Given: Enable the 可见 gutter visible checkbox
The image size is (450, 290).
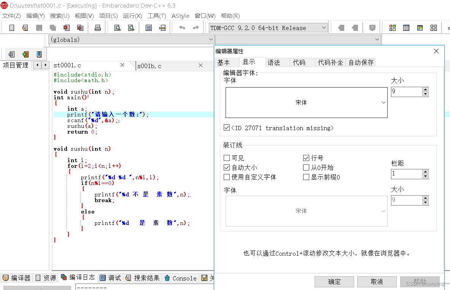Looking at the screenshot, I should click(x=227, y=158).
